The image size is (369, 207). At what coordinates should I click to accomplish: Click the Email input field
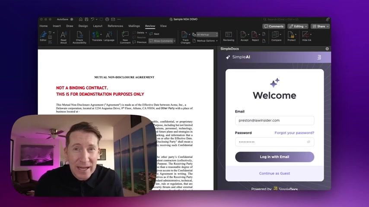(274, 120)
